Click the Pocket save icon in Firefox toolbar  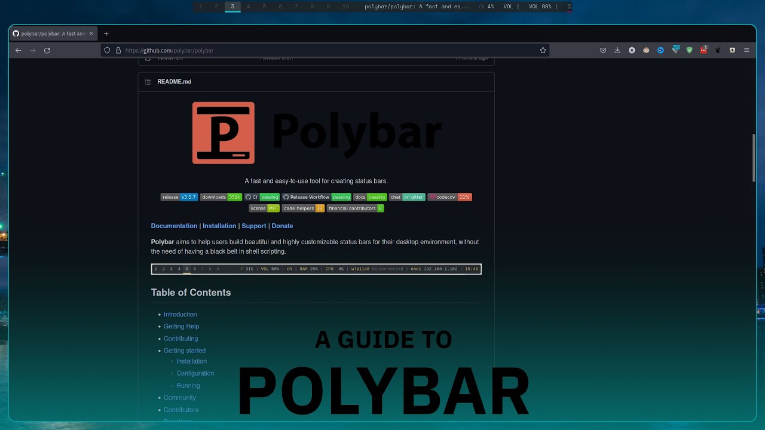603,50
